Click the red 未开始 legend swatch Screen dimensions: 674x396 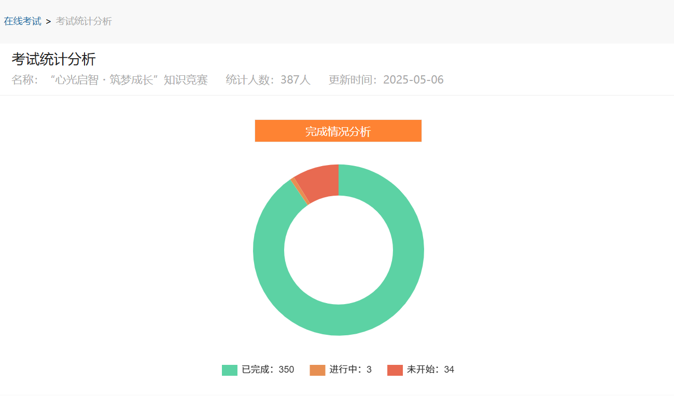click(395, 370)
